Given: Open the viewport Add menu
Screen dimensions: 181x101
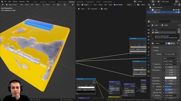Looking at the screenshot, I should 32,5.
